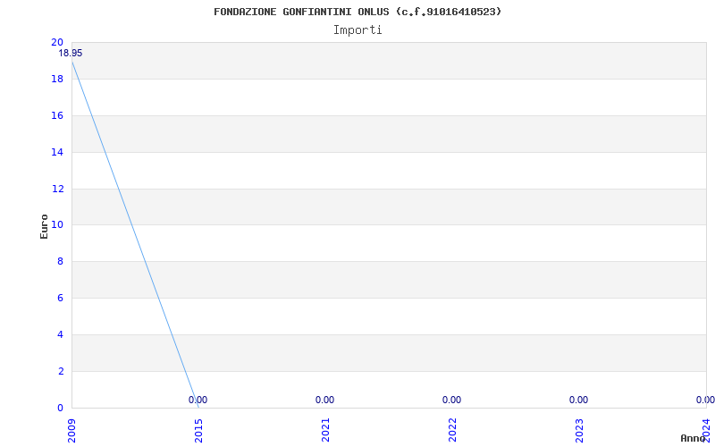Click the 10 y-axis tick label
Viewport: 715px width, 447px height.
[57, 225]
